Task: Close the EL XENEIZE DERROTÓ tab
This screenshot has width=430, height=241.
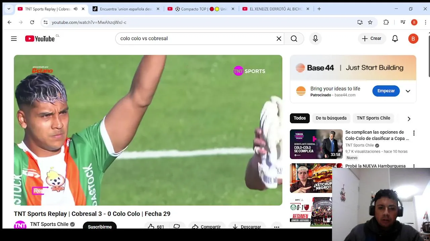Action: pyautogui.click(x=308, y=9)
